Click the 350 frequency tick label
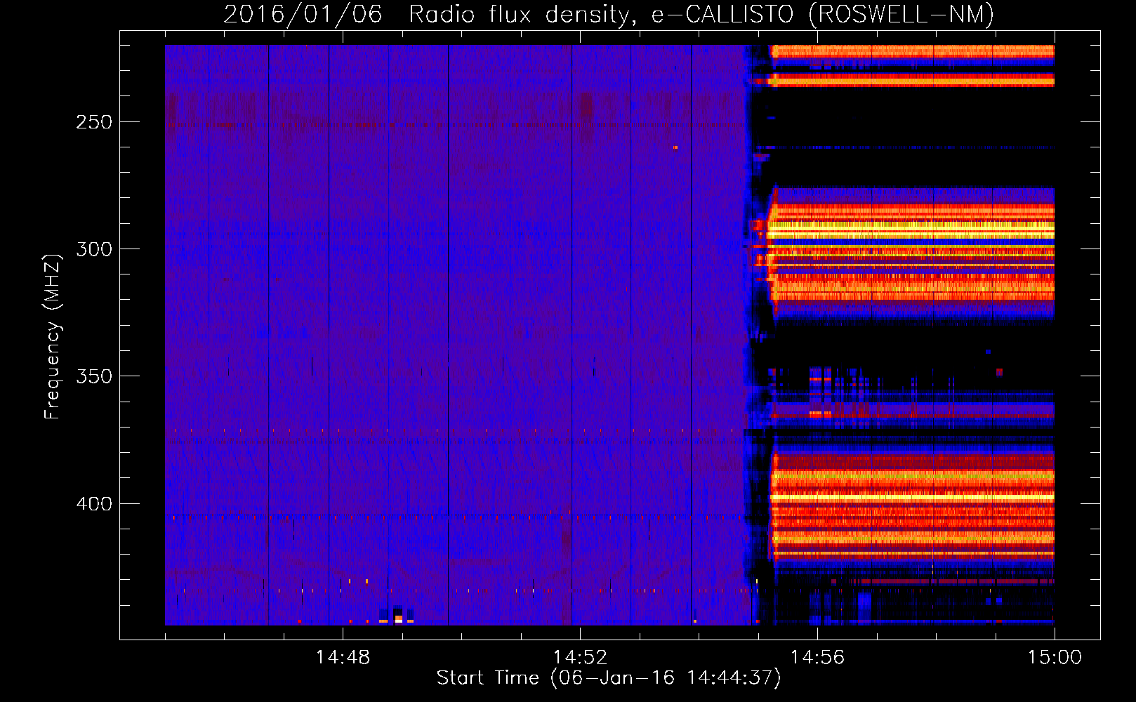 point(94,376)
